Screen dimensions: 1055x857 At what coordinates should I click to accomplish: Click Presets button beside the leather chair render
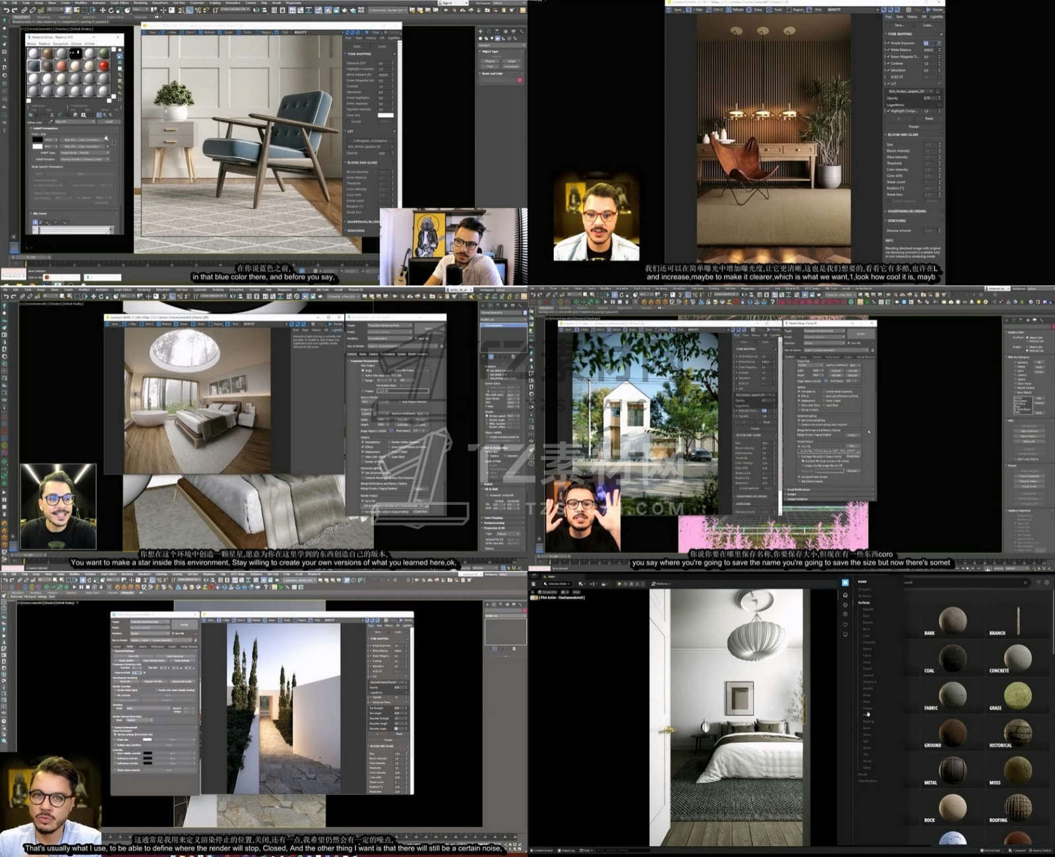point(913,127)
